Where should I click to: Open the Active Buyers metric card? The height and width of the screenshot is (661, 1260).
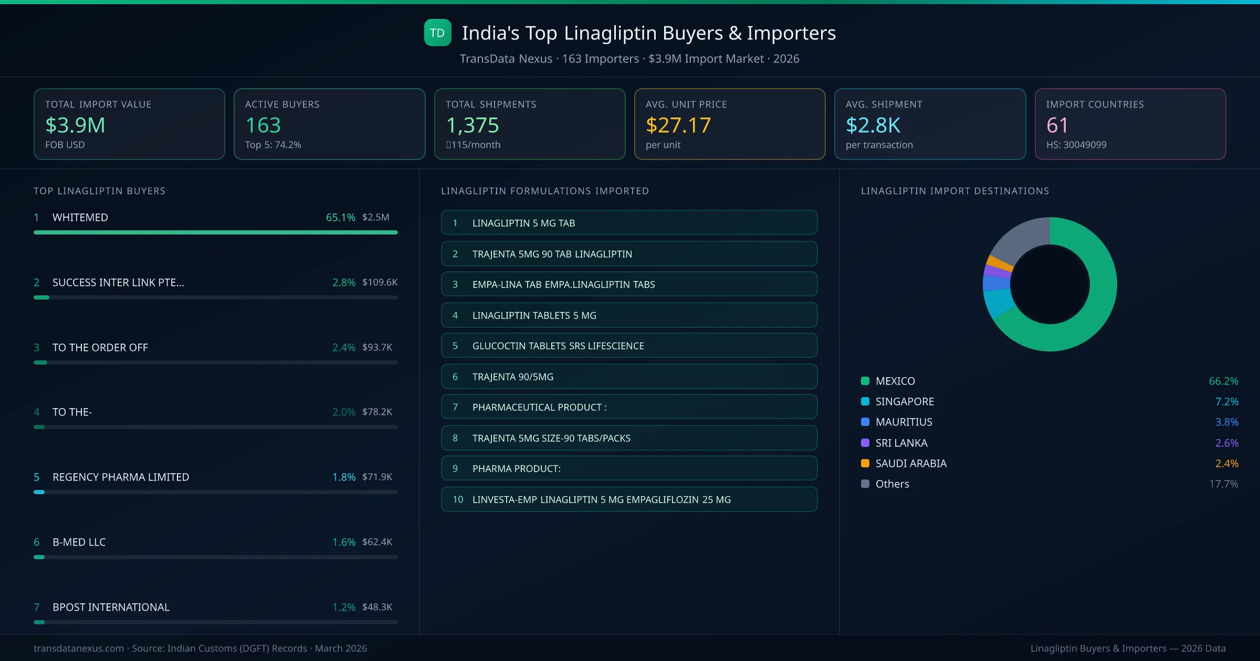[x=329, y=124]
